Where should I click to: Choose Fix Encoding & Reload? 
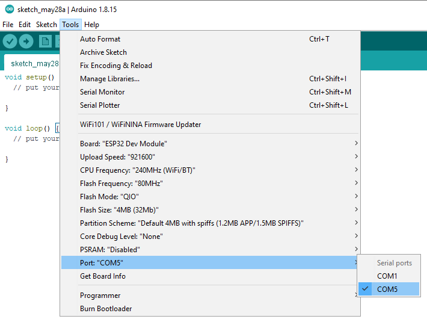pos(210,66)
